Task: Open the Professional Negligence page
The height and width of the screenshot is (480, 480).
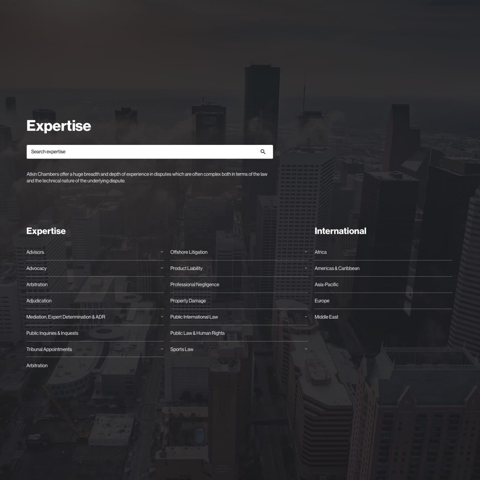Action: pos(195,284)
